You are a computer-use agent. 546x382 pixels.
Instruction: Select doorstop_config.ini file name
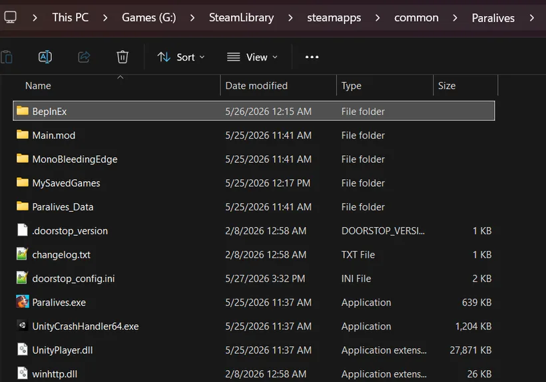pos(73,279)
